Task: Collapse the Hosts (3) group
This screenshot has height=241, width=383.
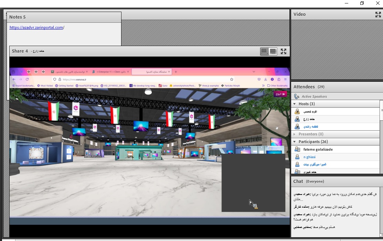Action: 295,104
